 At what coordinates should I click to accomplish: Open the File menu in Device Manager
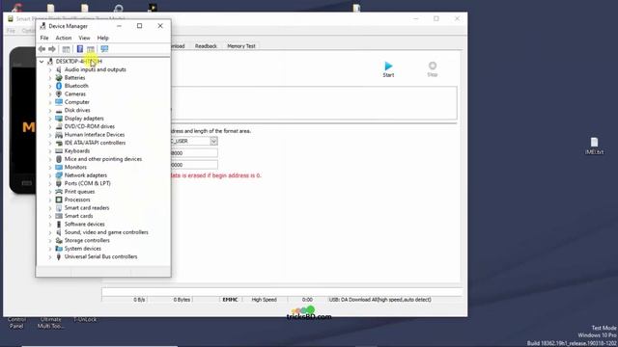[x=44, y=38]
